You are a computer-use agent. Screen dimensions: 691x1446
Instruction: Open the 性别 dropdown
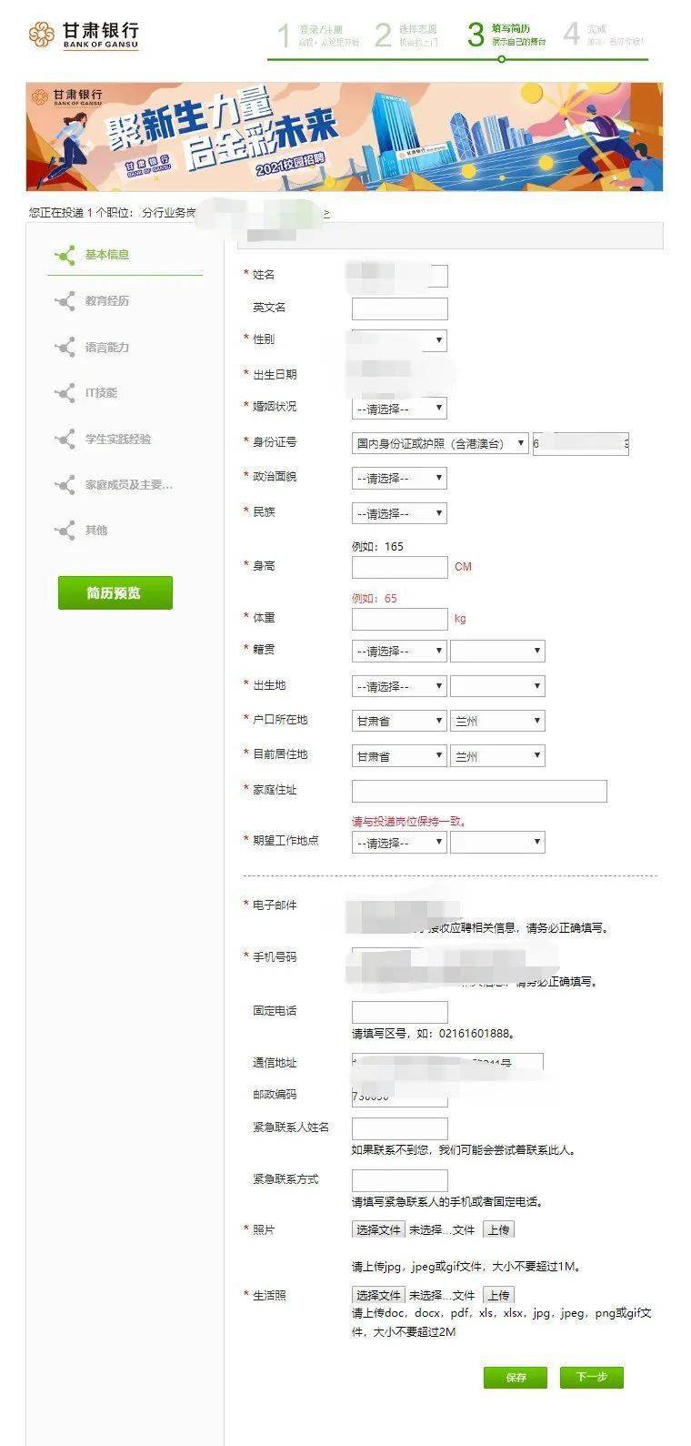[x=399, y=340]
